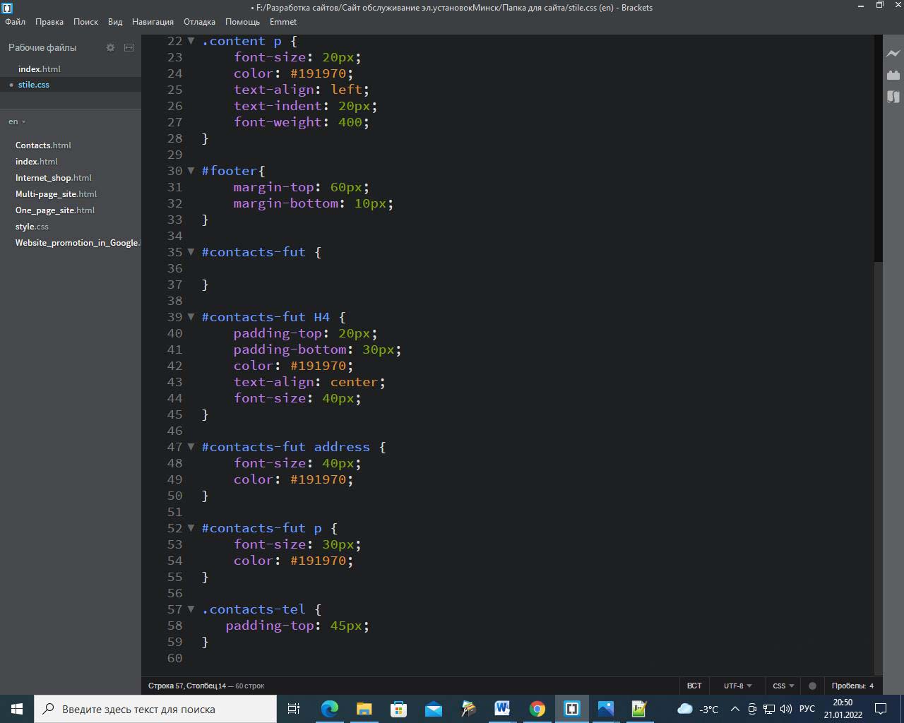904x723 pixels.
Task: Click the linting status circle indicator
Action: tap(812, 686)
